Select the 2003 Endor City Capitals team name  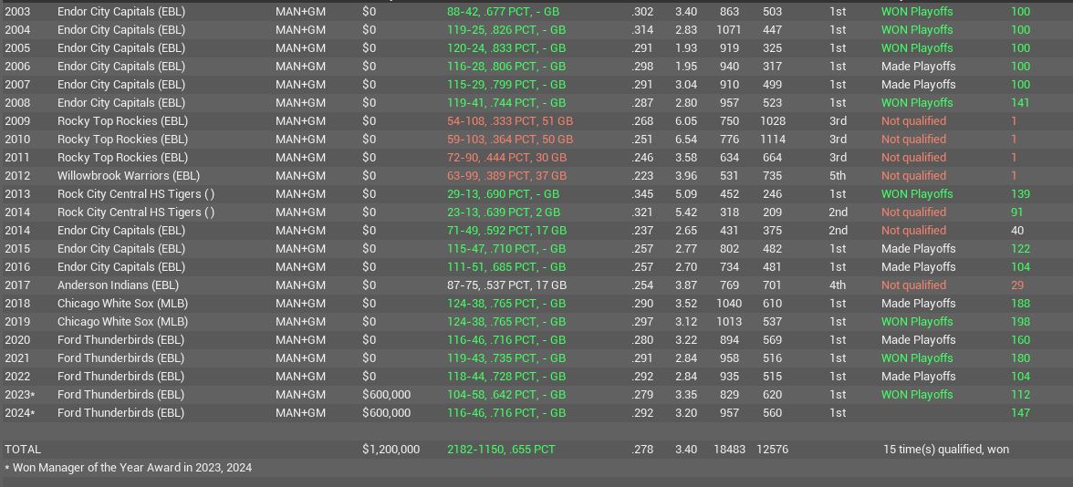pyautogui.click(x=121, y=12)
